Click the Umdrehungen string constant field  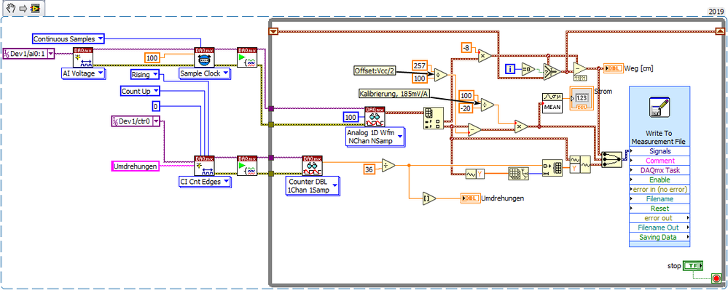click(x=136, y=166)
